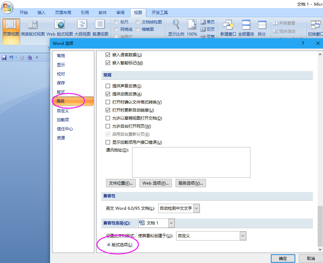Enable the 提供声音反馈 checkbox
This screenshot has width=323, height=263.
click(x=108, y=86)
